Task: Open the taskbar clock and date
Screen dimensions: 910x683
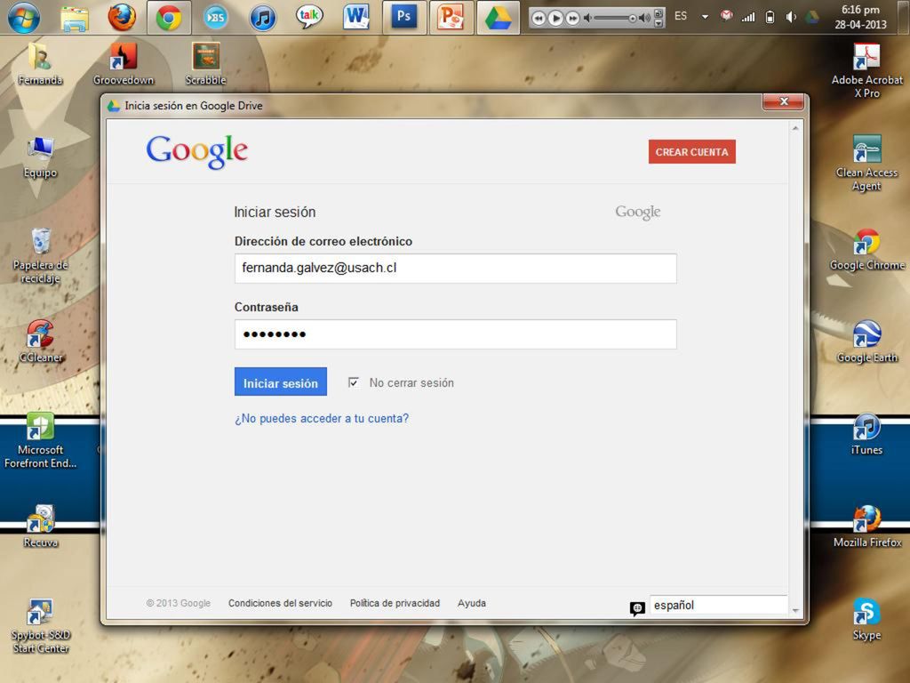Action: point(860,17)
